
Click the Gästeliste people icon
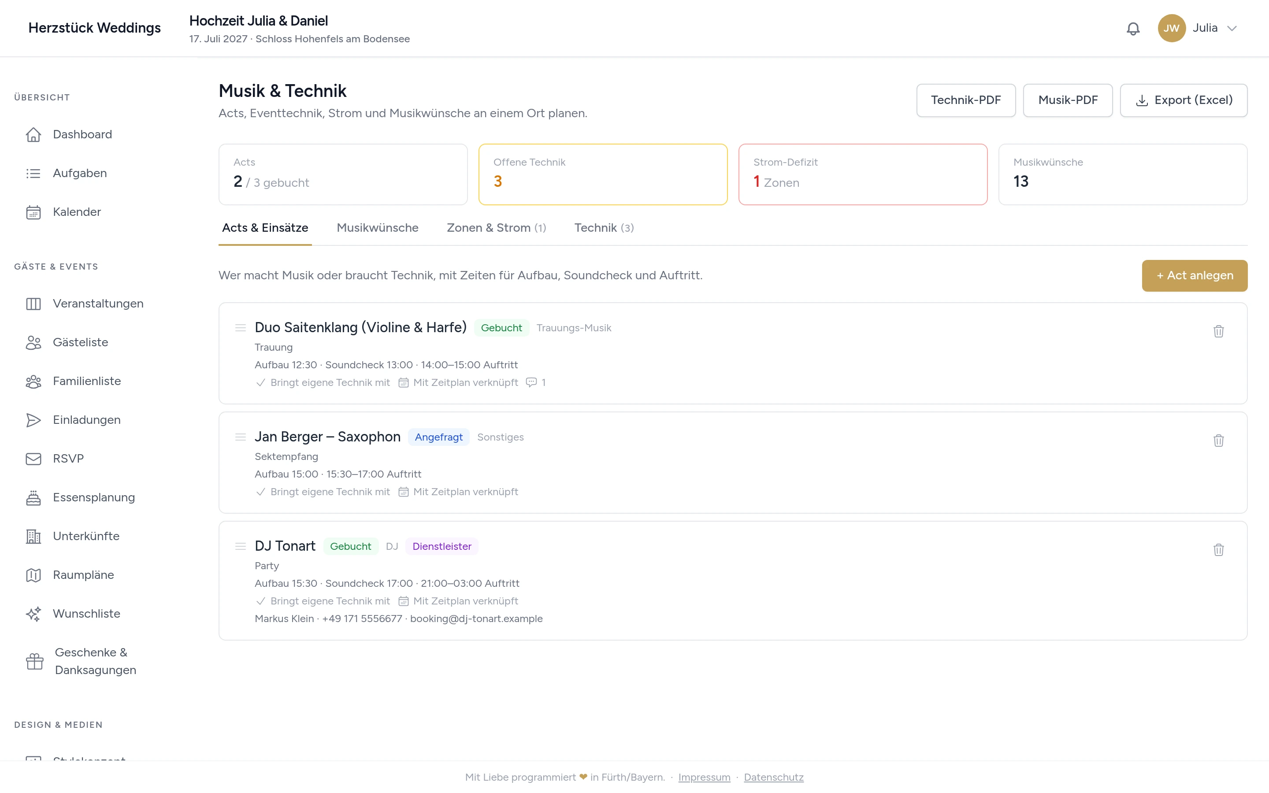click(x=33, y=342)
